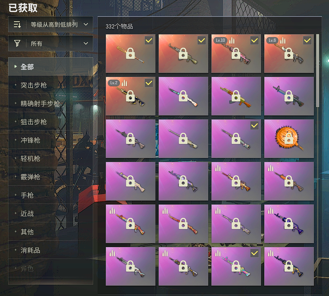Select the rainbow rifle skin thumbnail

coord(236,266)
